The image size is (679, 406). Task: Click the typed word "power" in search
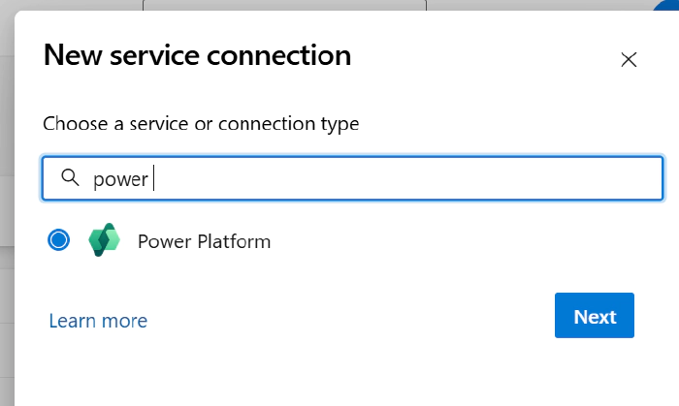(120, 179)
